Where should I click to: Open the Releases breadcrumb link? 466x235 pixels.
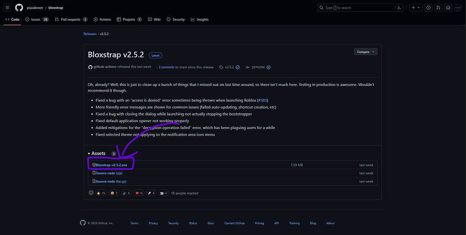pos(90,34)
